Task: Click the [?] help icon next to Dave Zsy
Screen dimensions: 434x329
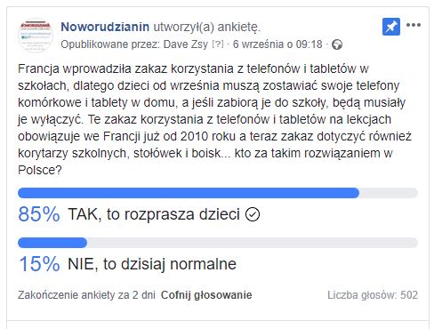Action: click(x=218, y=44)
